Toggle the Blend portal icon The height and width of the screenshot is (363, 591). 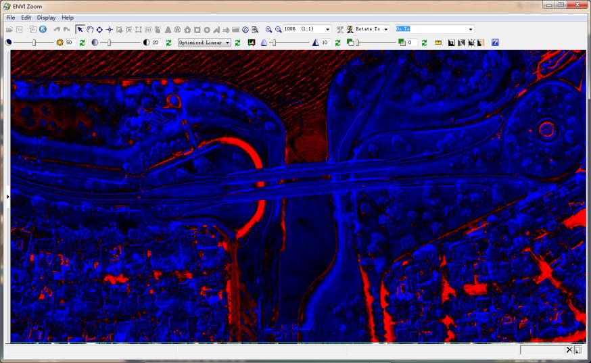coord(461,43)
